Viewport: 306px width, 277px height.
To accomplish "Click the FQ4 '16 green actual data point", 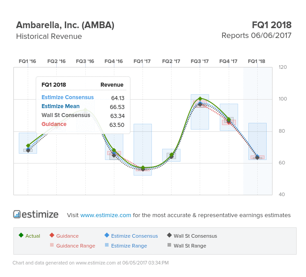I will 114,150.
